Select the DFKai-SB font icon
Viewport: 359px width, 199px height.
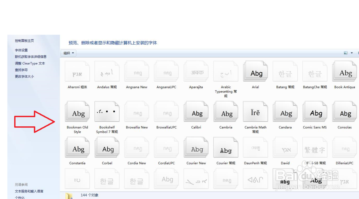315,147
